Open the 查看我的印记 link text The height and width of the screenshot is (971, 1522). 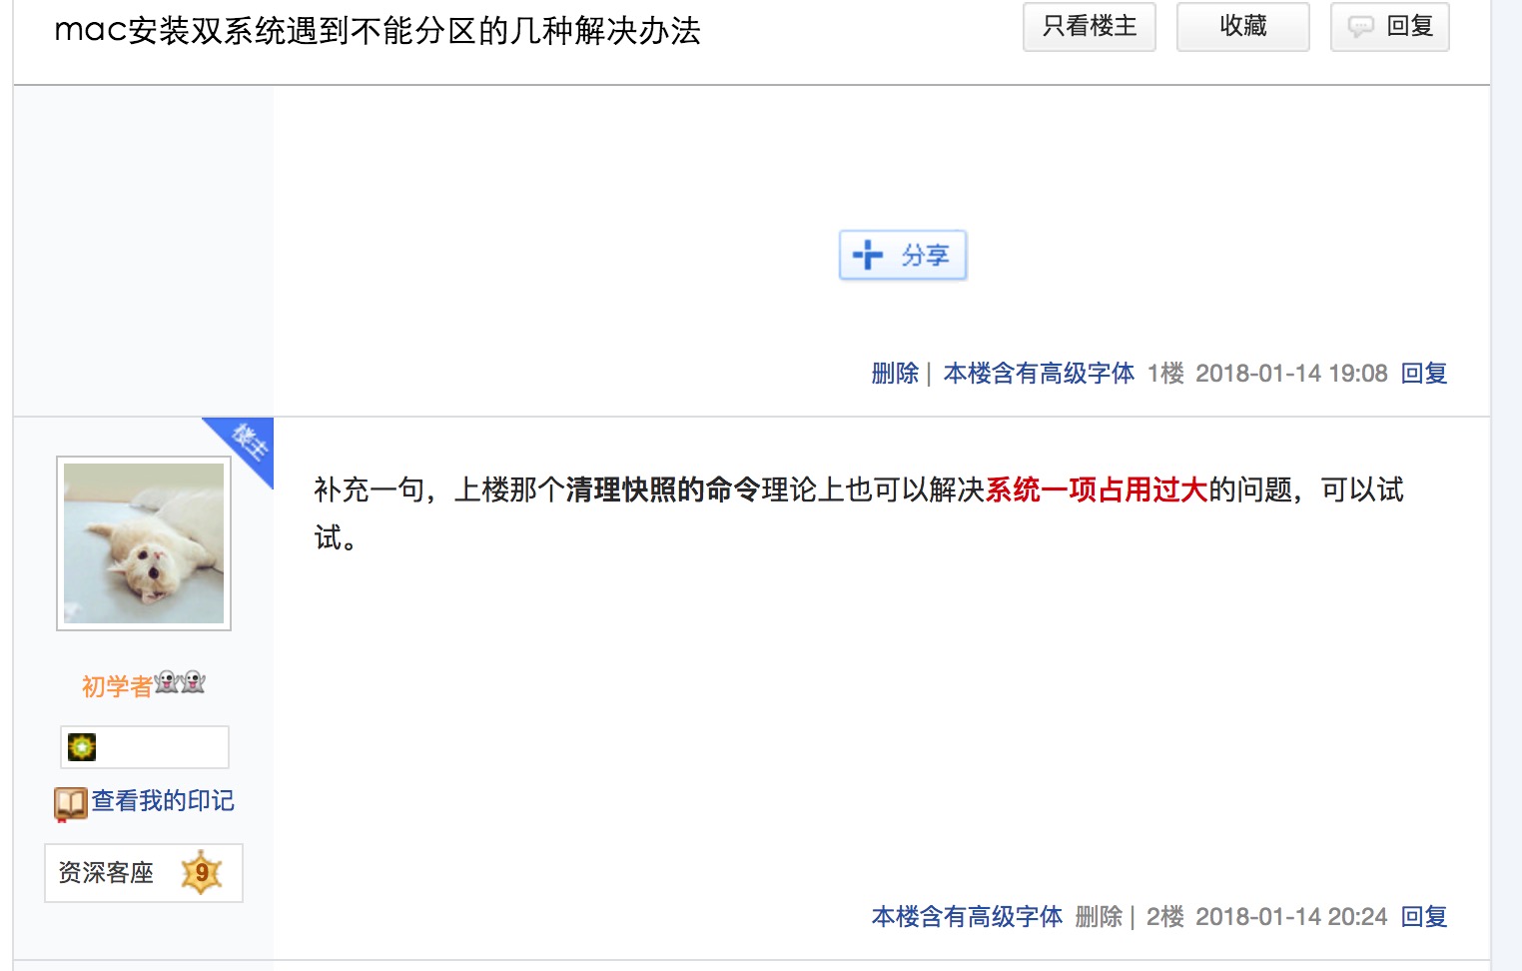[163, 801]
